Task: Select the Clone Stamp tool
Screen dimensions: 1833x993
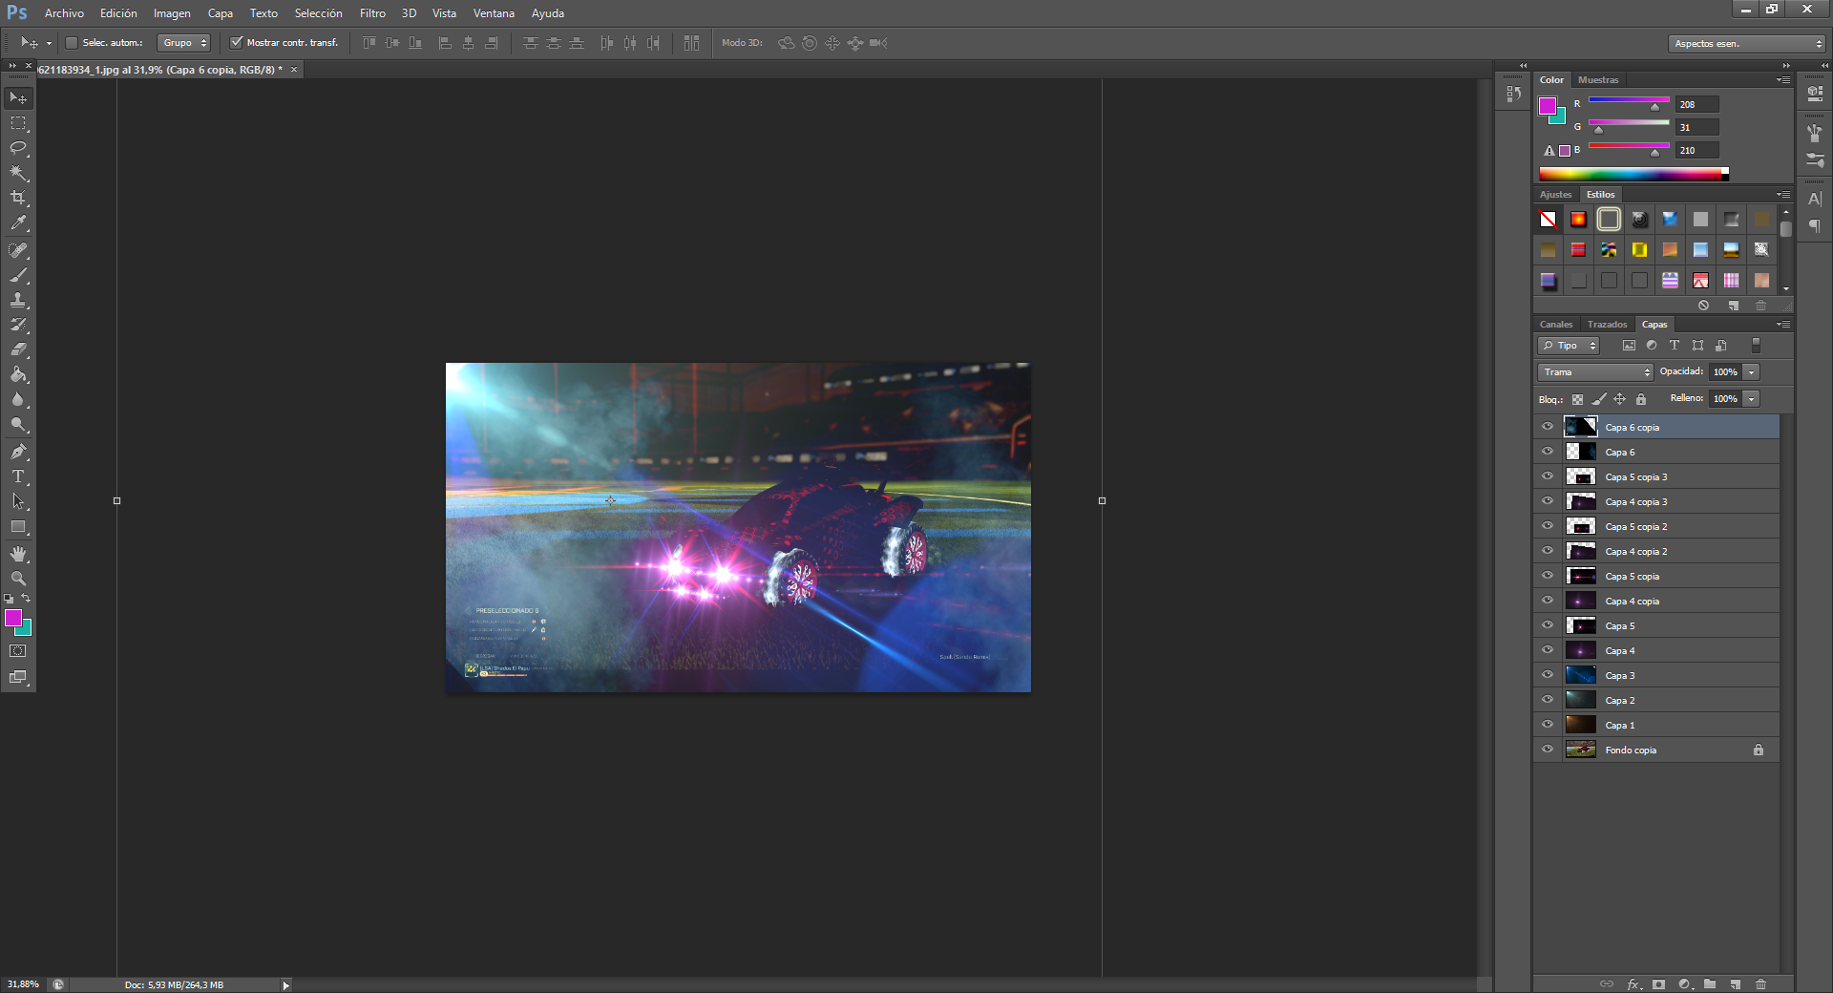Action: point(18,300)
